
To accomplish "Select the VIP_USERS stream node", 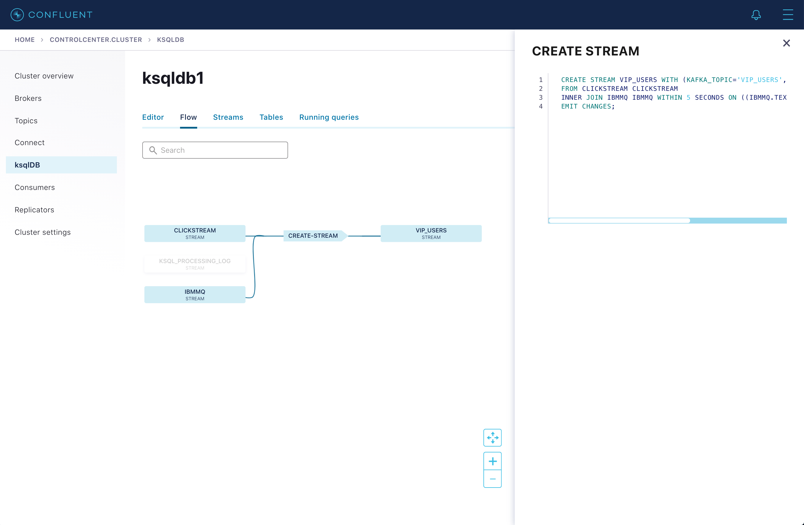I will click(x=430, y=233).
